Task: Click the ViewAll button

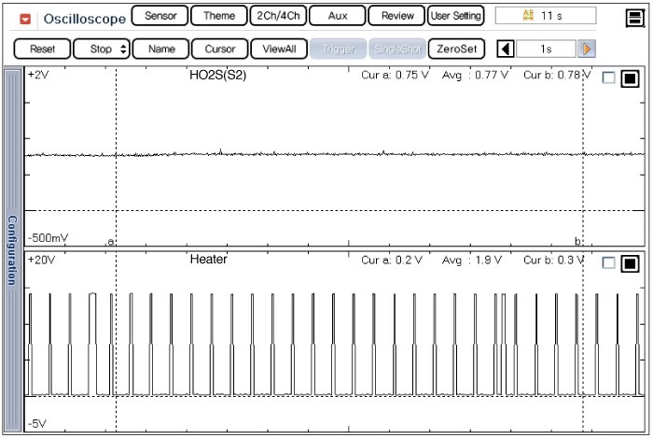Action: point(279,49)
